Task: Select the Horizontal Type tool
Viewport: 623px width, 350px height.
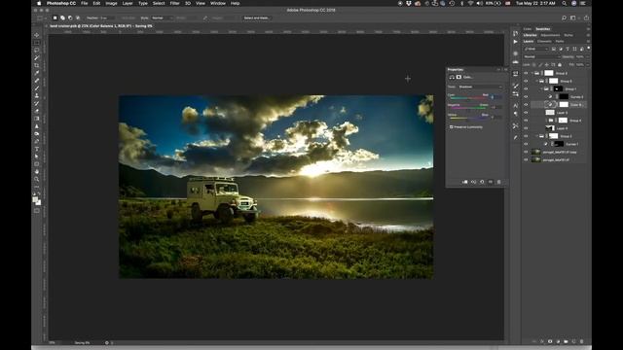Action: (x=37, y=149)
